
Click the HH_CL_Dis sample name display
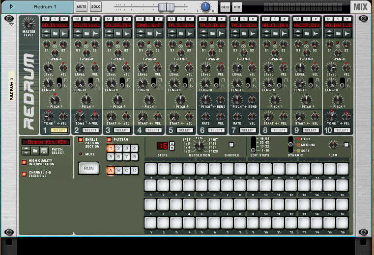click(275, 25)
